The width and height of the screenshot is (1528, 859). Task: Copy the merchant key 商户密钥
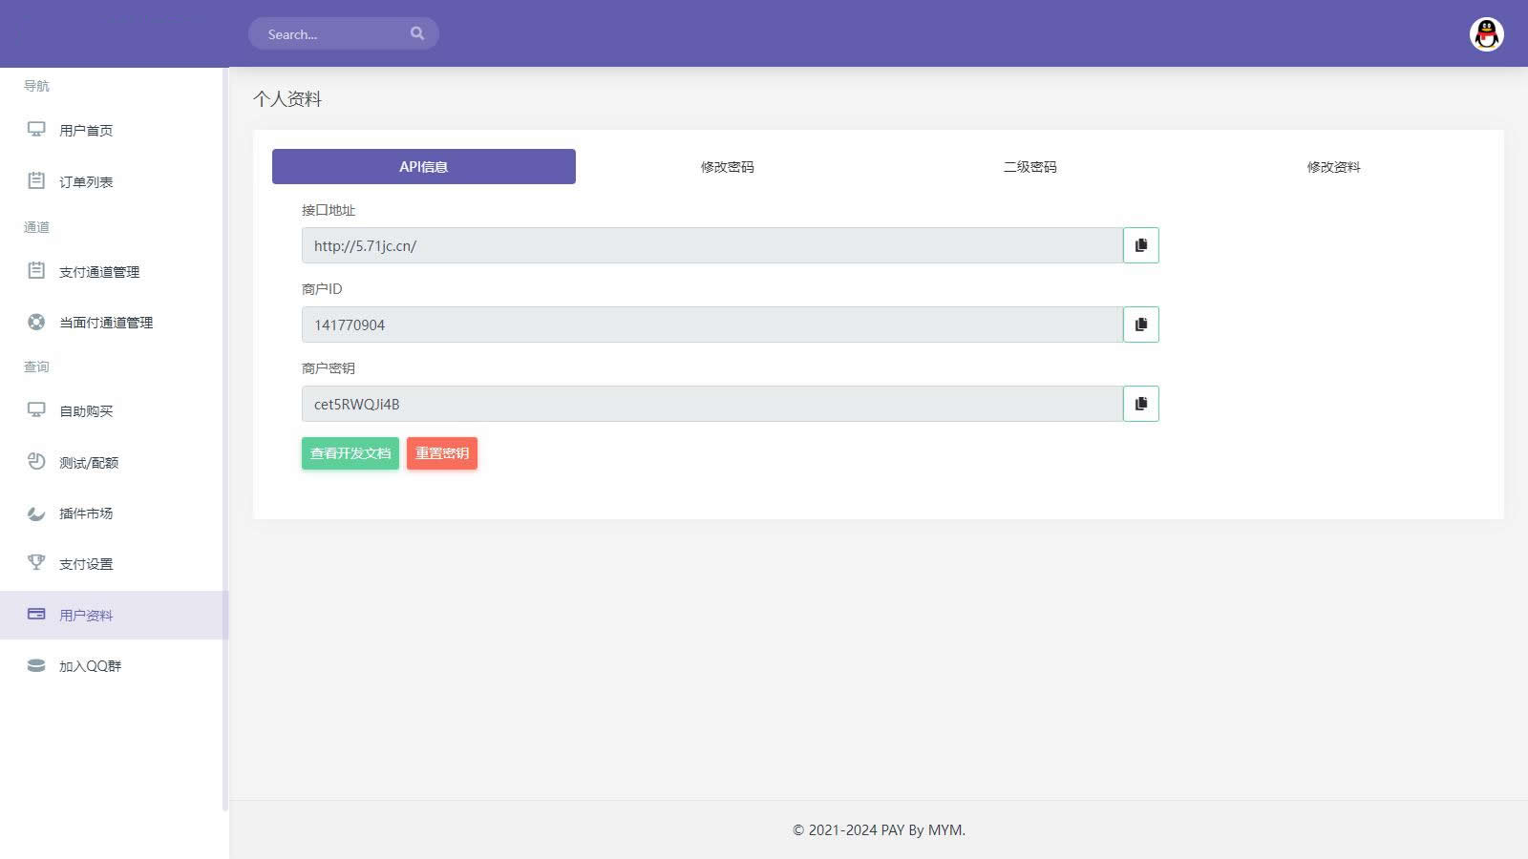click(1140, 404)
